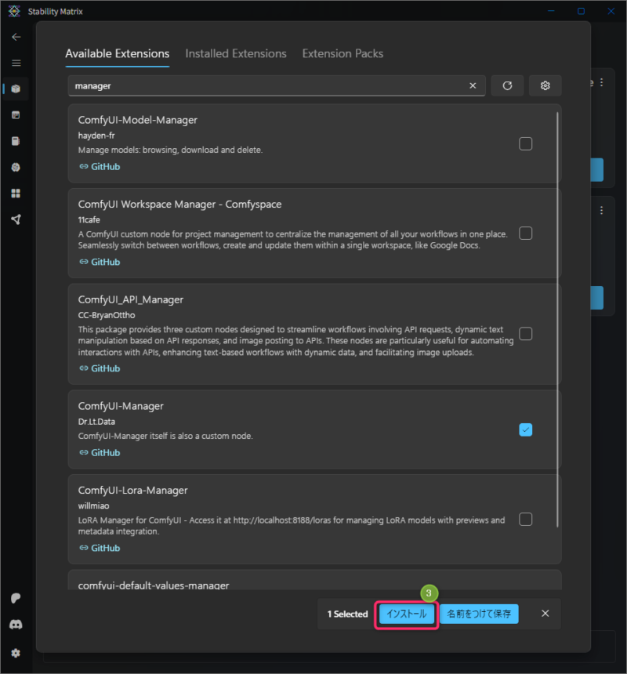This screenshot has height=674, width=627.
Task: Click the Patreon icon in sidebar
Action: 16,598
